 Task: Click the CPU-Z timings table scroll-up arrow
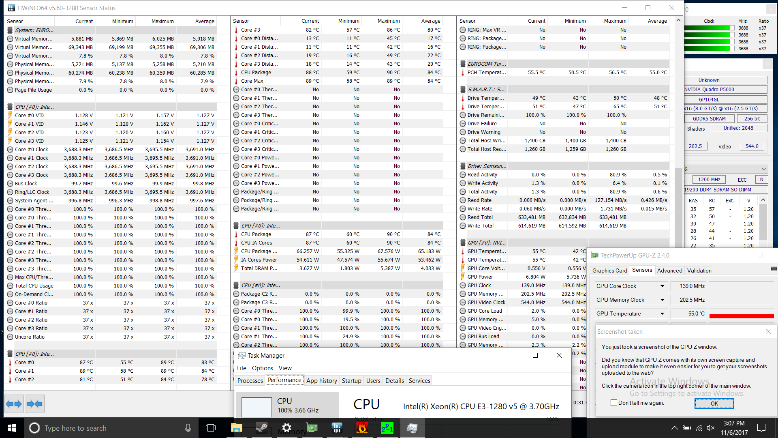pyautogui.click(x=763, y=200)
